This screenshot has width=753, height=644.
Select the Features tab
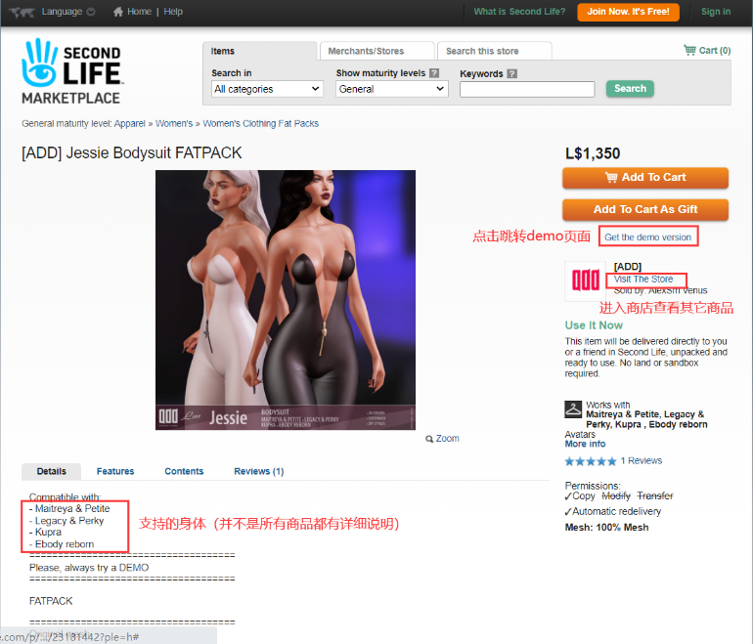click(115, 471)
